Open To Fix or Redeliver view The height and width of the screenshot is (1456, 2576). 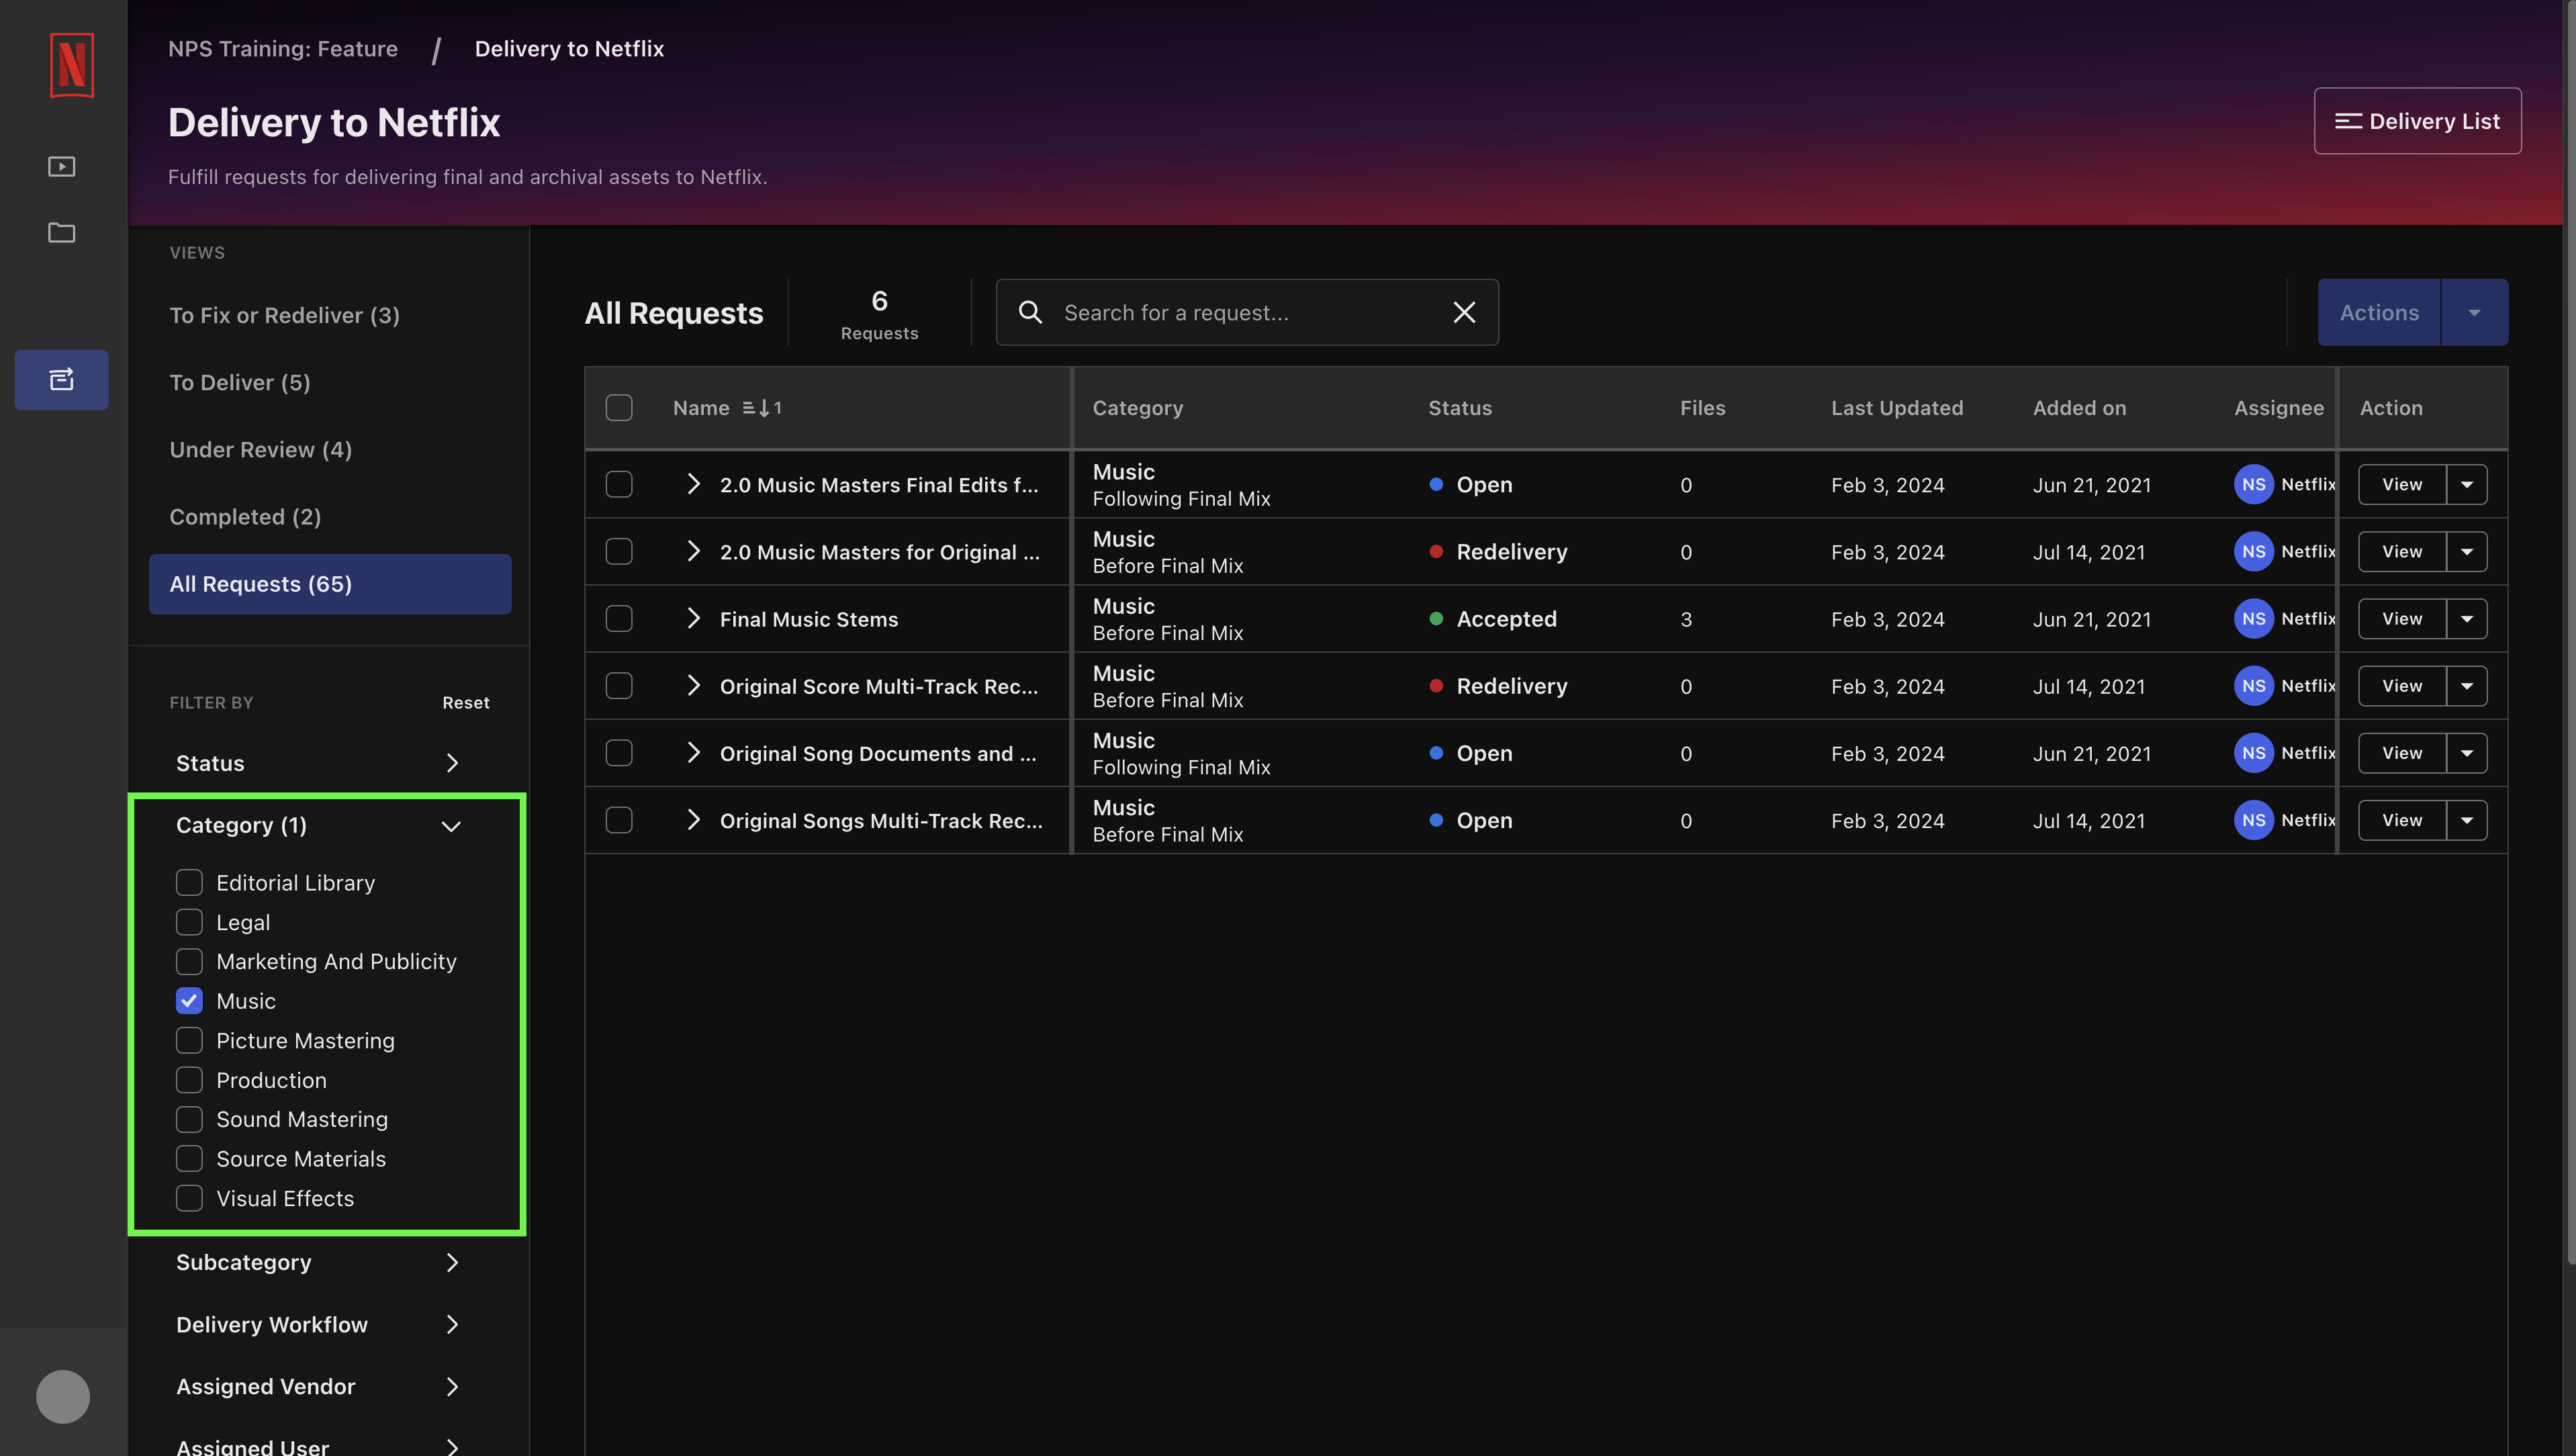tap(330, 316)
